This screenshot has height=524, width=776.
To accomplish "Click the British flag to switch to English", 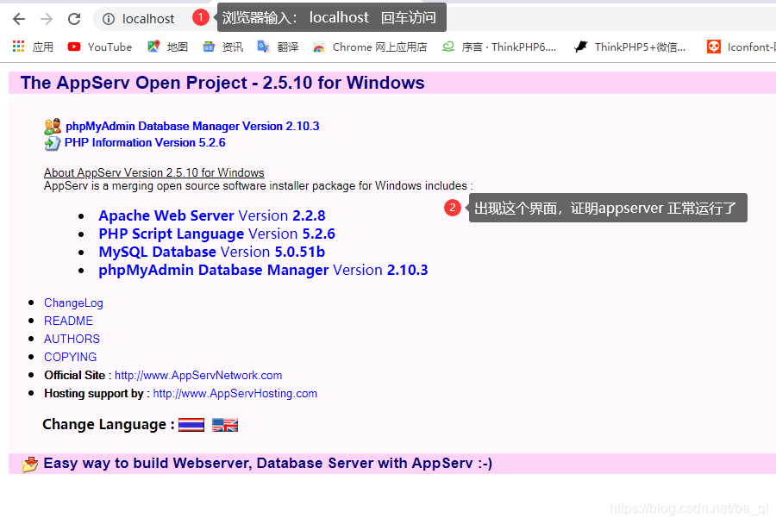I will click(x=223, y=424).
